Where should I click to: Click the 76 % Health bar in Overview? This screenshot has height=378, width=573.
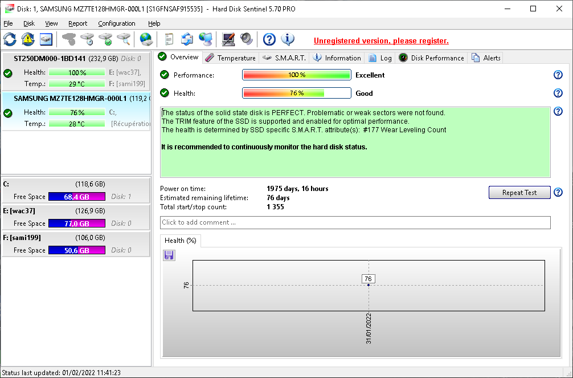[297, 93]
